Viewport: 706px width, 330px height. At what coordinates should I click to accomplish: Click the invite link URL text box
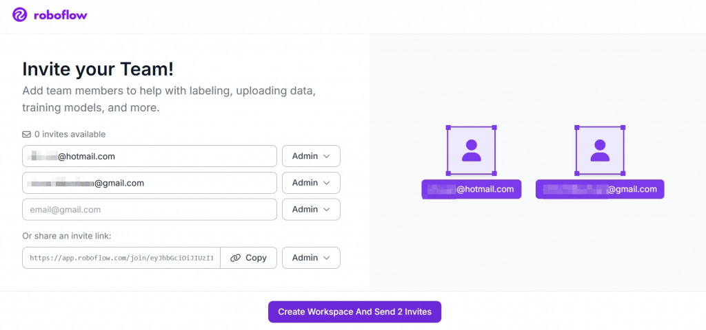pos(121,258)
